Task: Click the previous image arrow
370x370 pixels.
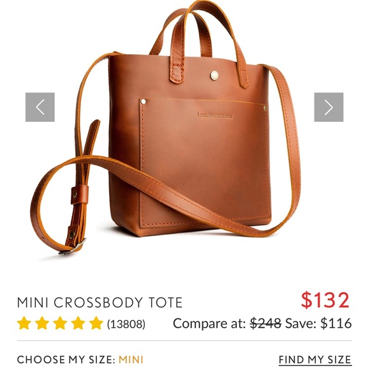Action: [40, 107]
